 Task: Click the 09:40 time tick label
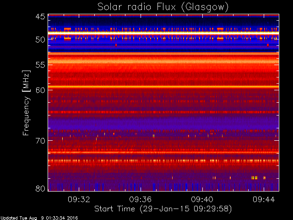point(202,200)
